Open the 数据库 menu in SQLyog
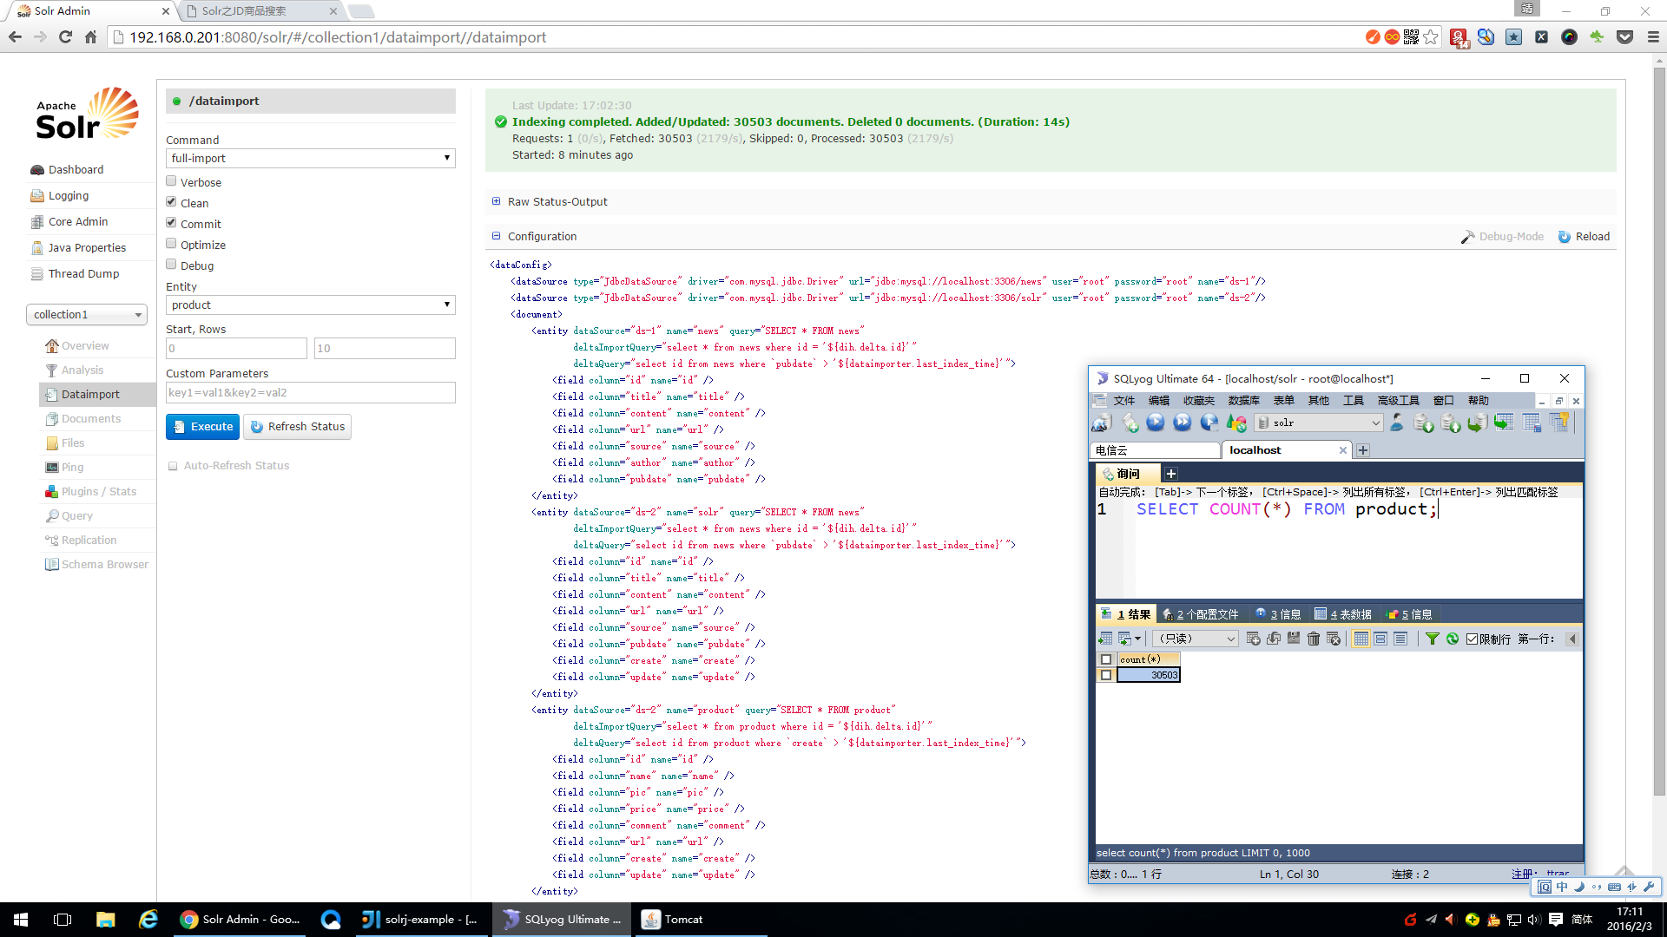The image size is (1667, 937). pos(1243,400)
